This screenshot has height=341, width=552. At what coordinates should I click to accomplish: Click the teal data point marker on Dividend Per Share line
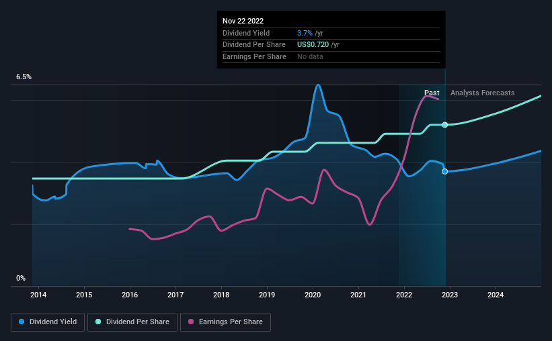445,125
